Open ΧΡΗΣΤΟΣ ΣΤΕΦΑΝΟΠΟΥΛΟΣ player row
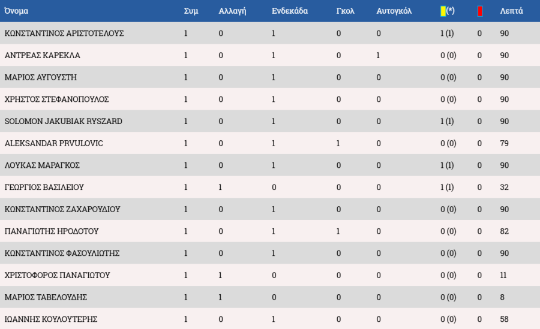The image size is (540, 329). [x=56, y=99]
